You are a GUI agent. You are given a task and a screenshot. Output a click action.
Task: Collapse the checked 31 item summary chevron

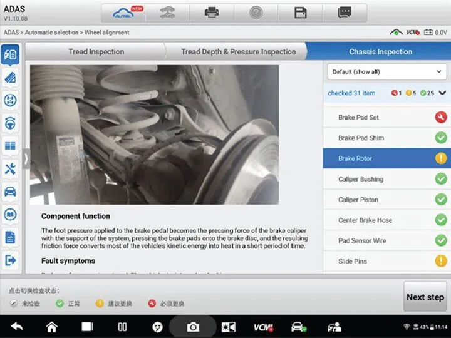tap(442, 93)
